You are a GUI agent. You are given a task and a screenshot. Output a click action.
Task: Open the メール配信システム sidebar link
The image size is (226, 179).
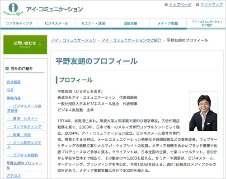click(x=24, y=145)
